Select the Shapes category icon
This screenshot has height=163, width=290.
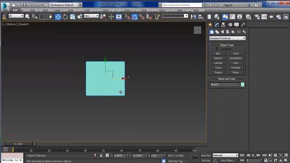(217, 32)
